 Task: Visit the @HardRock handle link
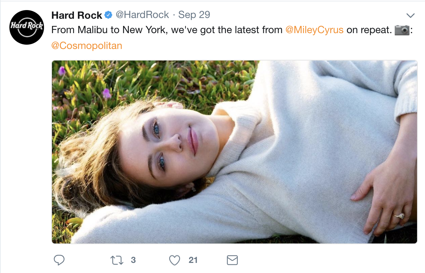click(x=142, y=15)
